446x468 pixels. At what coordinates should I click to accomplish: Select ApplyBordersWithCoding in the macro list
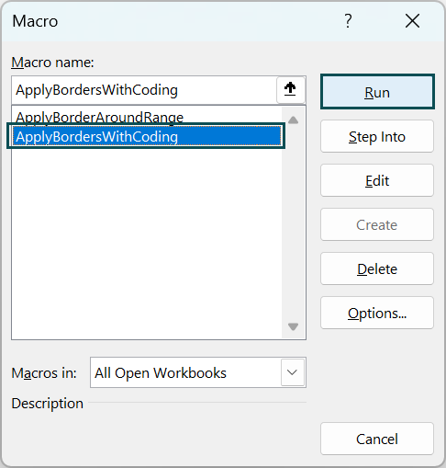pos(147,136)
